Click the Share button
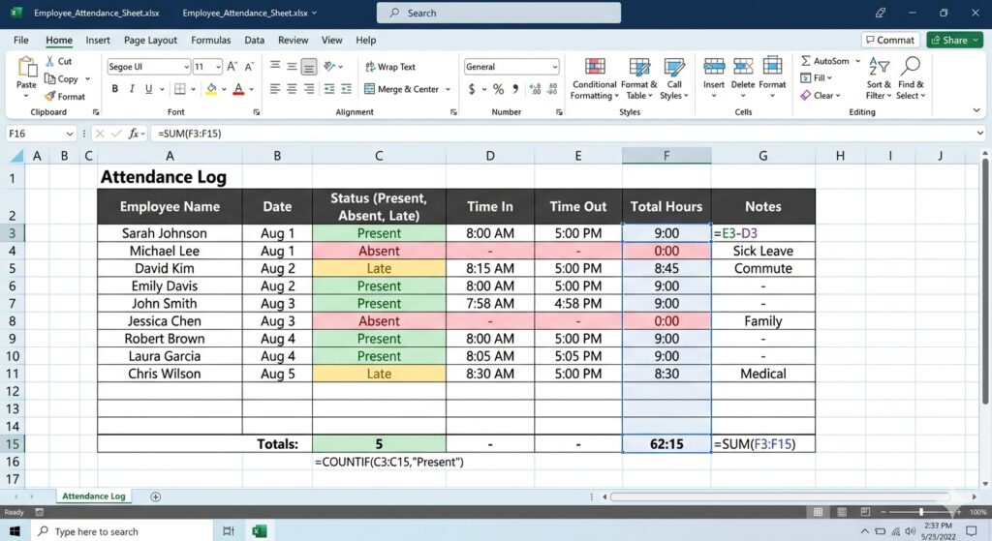The image size is (992, 541). [x=954, y=40]
